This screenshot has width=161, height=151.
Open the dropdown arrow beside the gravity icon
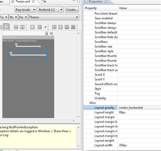46,27
